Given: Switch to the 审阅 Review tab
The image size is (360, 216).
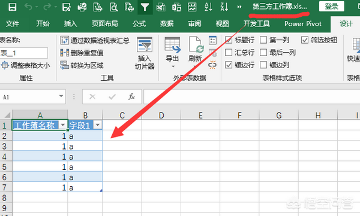Looking at the screenshot, I should (x=194, y=24).
